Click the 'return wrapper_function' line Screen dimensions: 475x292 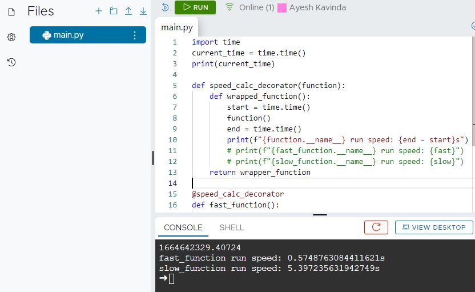[260, 172]
